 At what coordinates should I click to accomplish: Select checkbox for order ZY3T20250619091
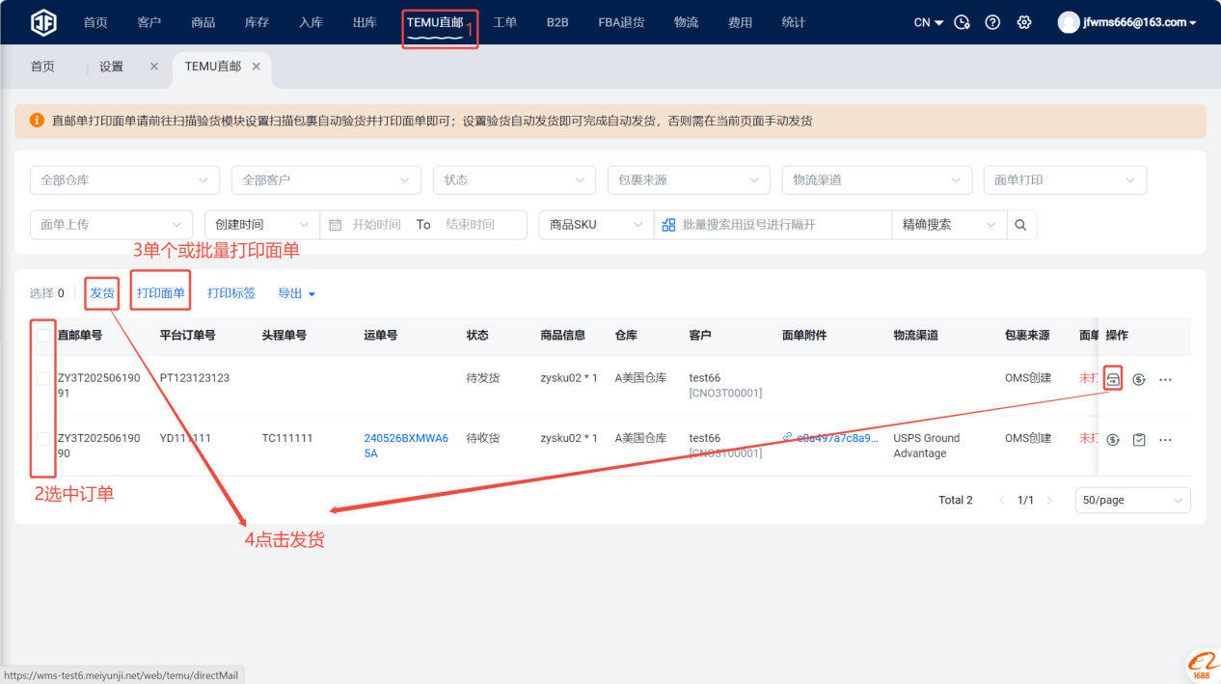pos(43,379)
